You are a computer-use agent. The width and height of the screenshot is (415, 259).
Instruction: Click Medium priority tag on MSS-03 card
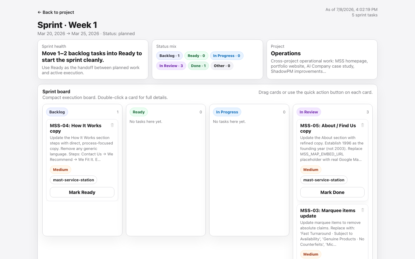[311, 254]
